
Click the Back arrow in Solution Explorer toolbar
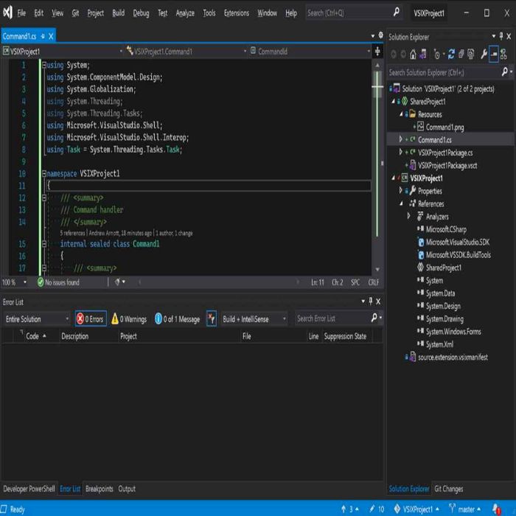pos(394,55)
